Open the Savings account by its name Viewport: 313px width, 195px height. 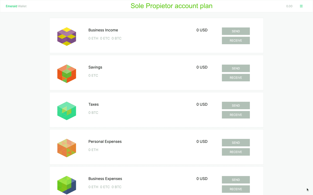click(x=95, y=67)
